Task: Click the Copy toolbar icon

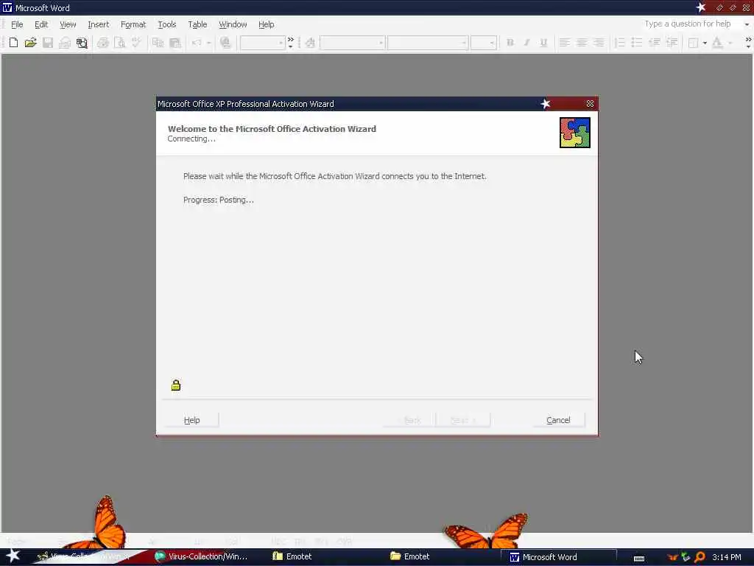Action: tap(158, 43)
